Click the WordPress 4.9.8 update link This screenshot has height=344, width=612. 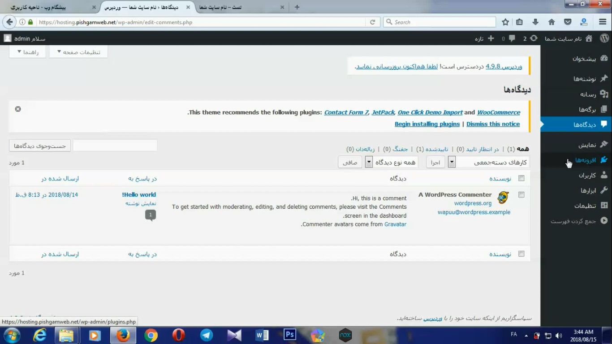(x=504, y=66)
